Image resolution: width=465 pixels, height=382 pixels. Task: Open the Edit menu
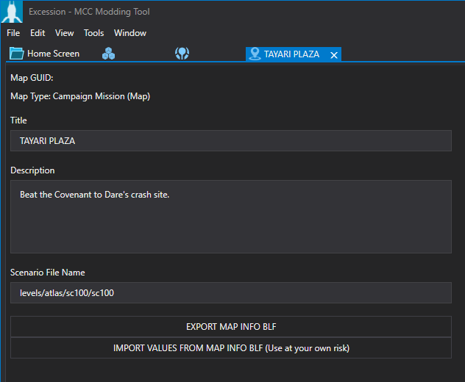38,33
